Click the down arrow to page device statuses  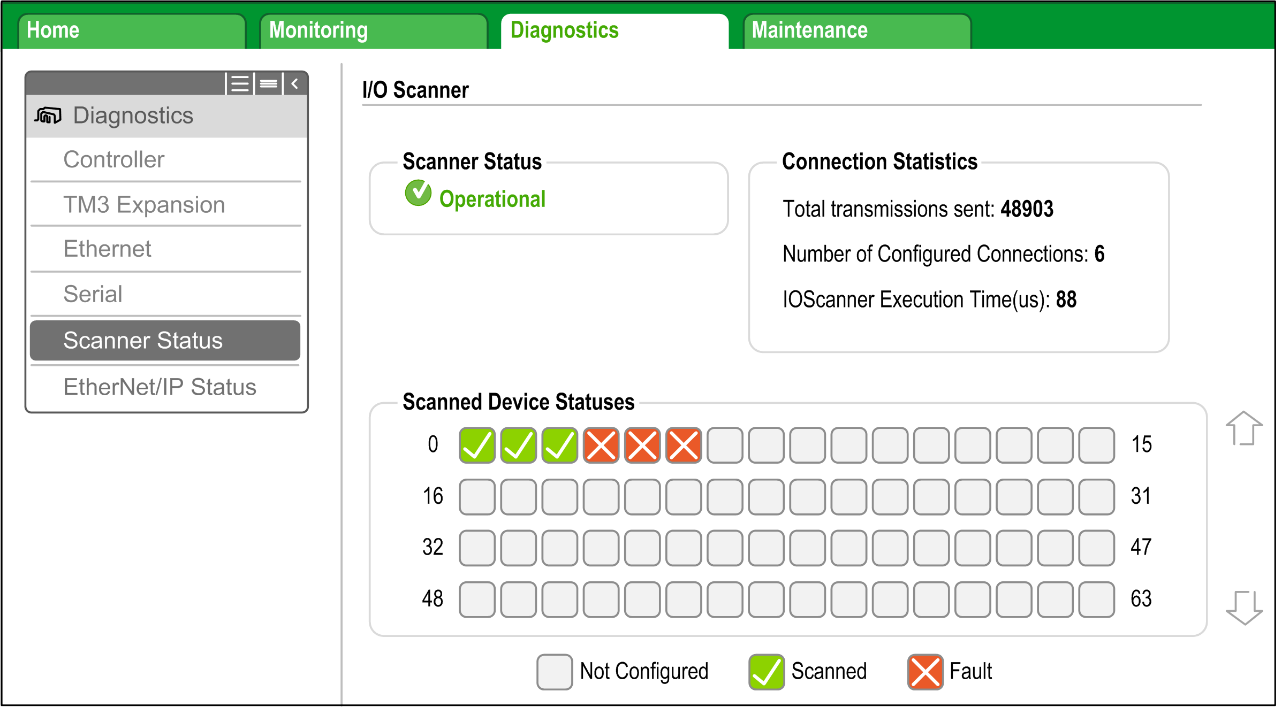[x=1245, y=608]
